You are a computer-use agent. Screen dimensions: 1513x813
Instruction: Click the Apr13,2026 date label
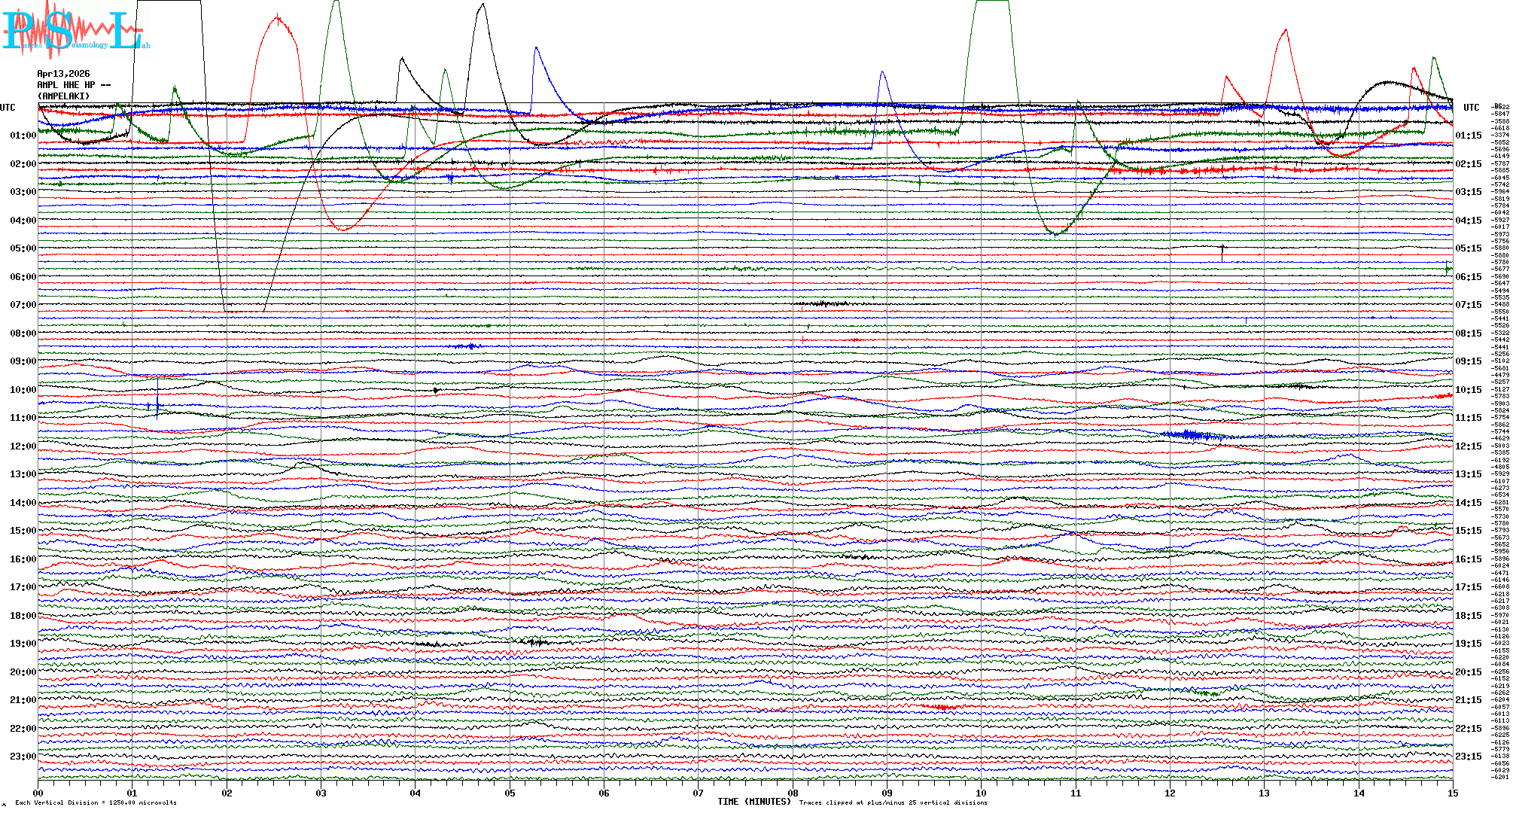coord(63,74)
